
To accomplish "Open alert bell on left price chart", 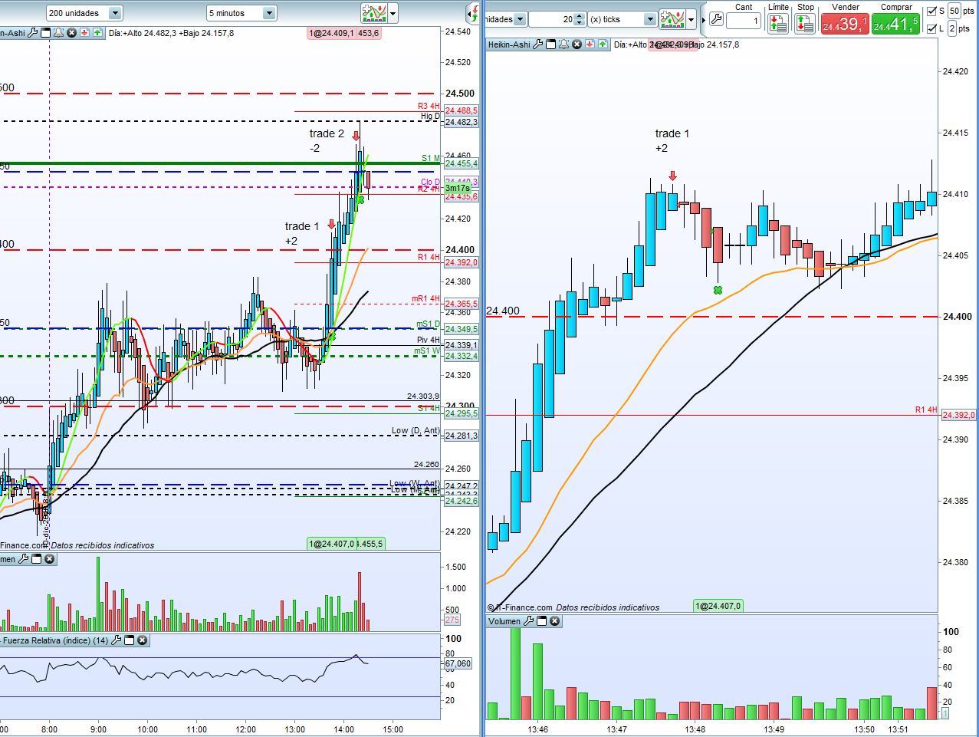I will tap(58, 33).
